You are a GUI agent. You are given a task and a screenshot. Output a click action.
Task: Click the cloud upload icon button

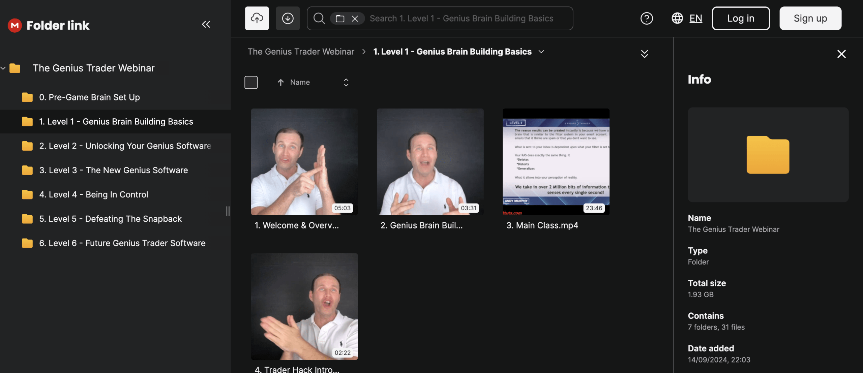257,18
